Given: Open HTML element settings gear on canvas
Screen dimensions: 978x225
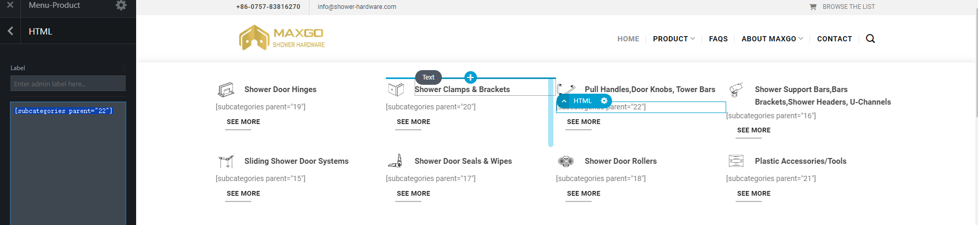Looking at the screenshot, I should (x=604, y=101).
